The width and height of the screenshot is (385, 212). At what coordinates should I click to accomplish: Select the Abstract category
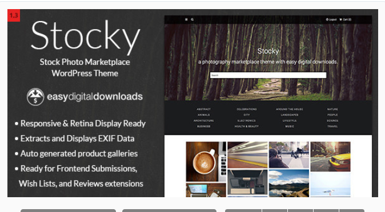[x=203, y=109]
